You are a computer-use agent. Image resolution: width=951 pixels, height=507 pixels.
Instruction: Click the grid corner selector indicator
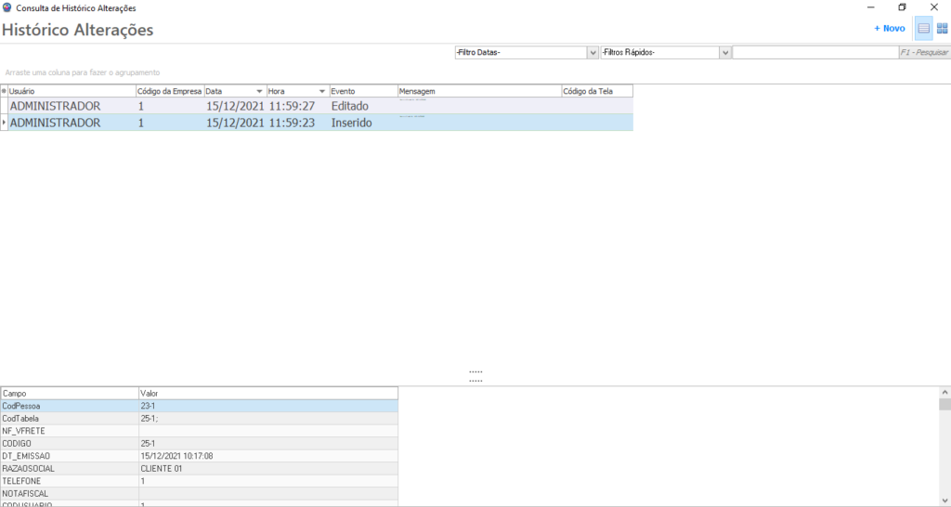[x=4, y=91]
